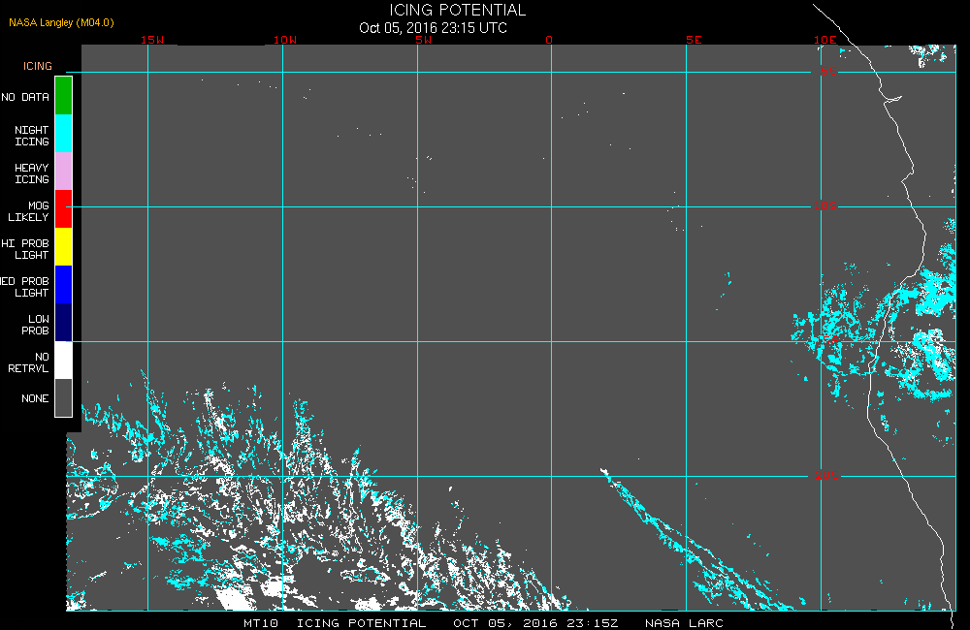Click the NO RETRVL legend text
The image size is (970, 630).
[x=28, y=362]
